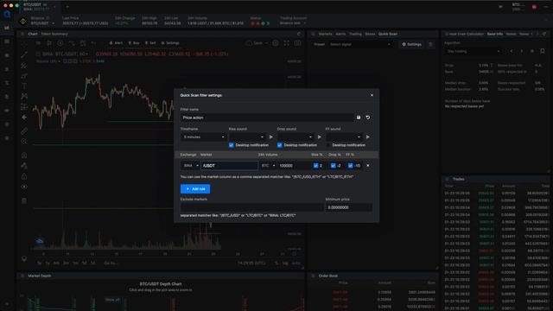
Task: Click the Minimum price input field
Action: point(348,207)
